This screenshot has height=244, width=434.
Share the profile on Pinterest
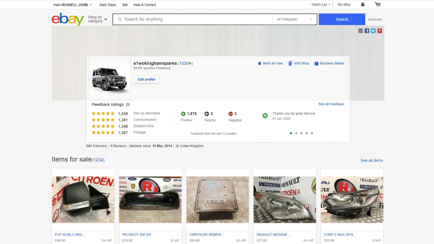click(380, 31)
